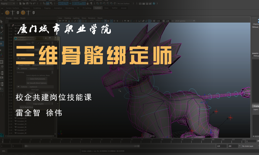
Task: Redo the last undone action
Action: click(34, 3)
